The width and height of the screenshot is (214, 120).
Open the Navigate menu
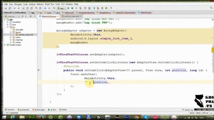18,4
